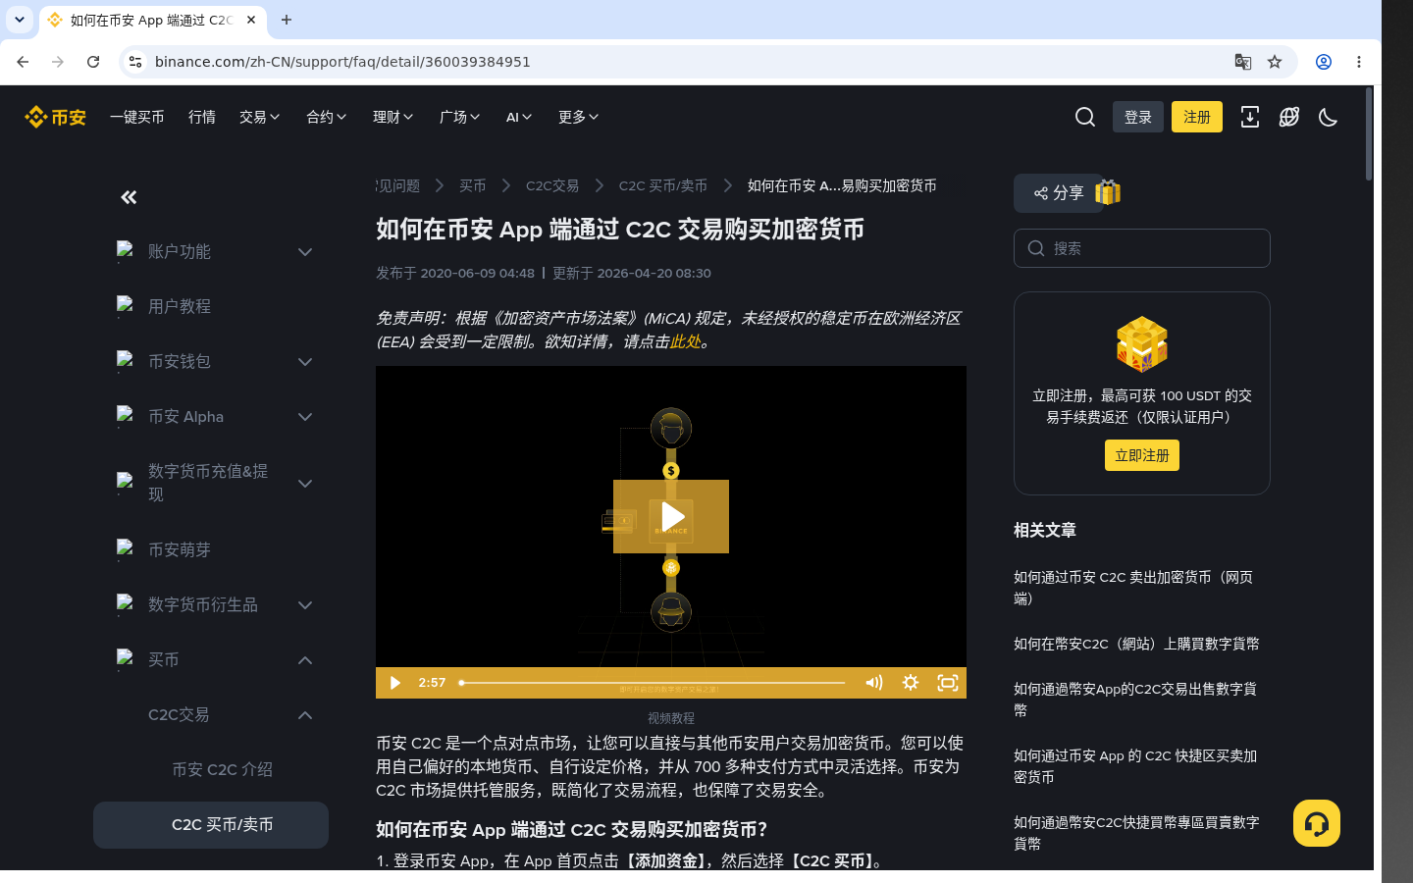Click the 分享 share button
Image resolution: width=1413 pixels, height=883 pixels.
(1059, 193)
